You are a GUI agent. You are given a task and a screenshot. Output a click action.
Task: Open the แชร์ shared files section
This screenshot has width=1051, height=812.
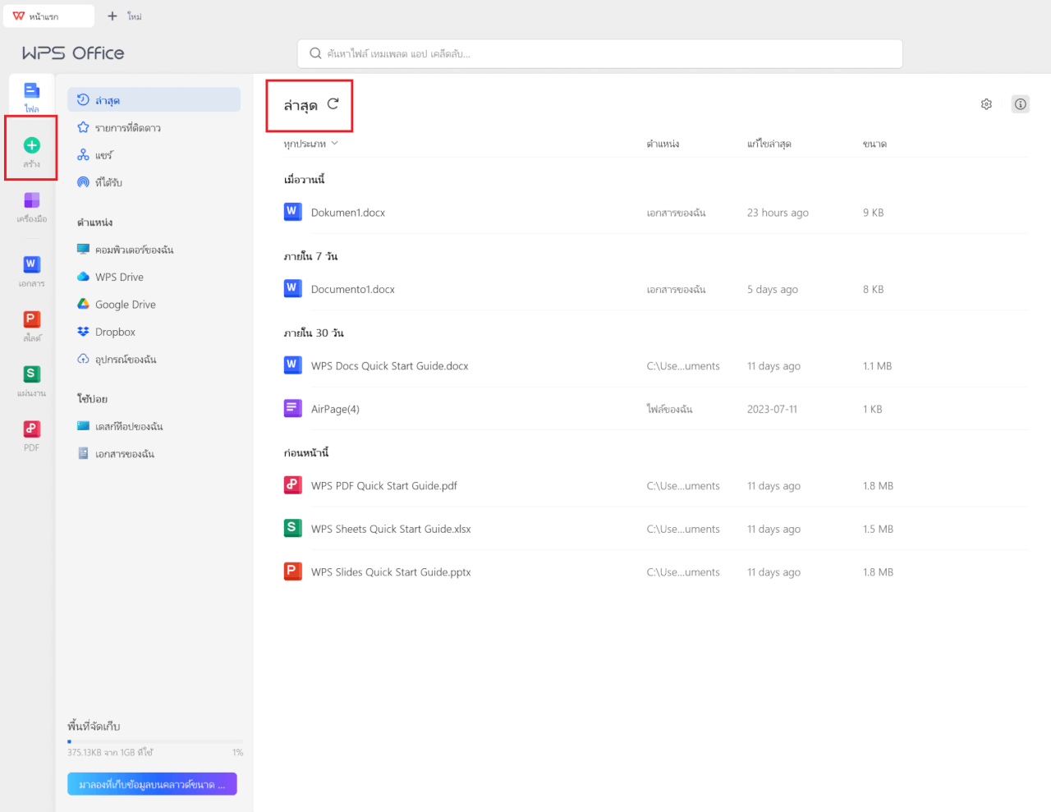(154, 154)
